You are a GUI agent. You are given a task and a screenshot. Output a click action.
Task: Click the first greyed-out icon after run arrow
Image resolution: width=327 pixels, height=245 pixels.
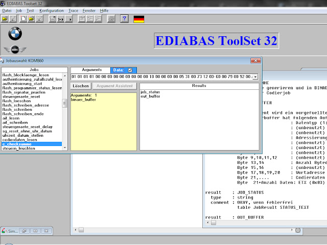pos(82,19)
